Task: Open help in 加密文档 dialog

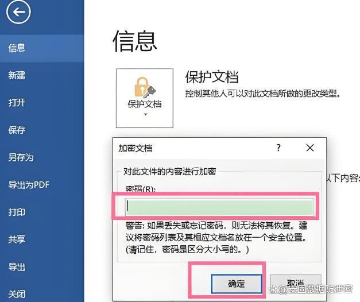Action: tap(278, 148)
